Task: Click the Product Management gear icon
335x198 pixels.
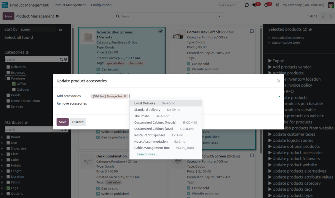Action: pyautogui.click(x=58, y=16)
